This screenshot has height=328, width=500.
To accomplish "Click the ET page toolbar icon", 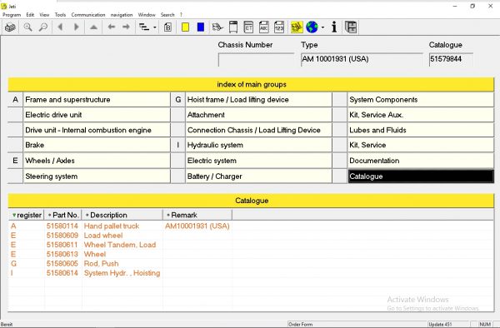I will coord(248,27).
